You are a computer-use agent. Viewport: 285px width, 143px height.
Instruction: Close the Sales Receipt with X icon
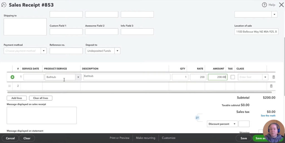point(281,5)
